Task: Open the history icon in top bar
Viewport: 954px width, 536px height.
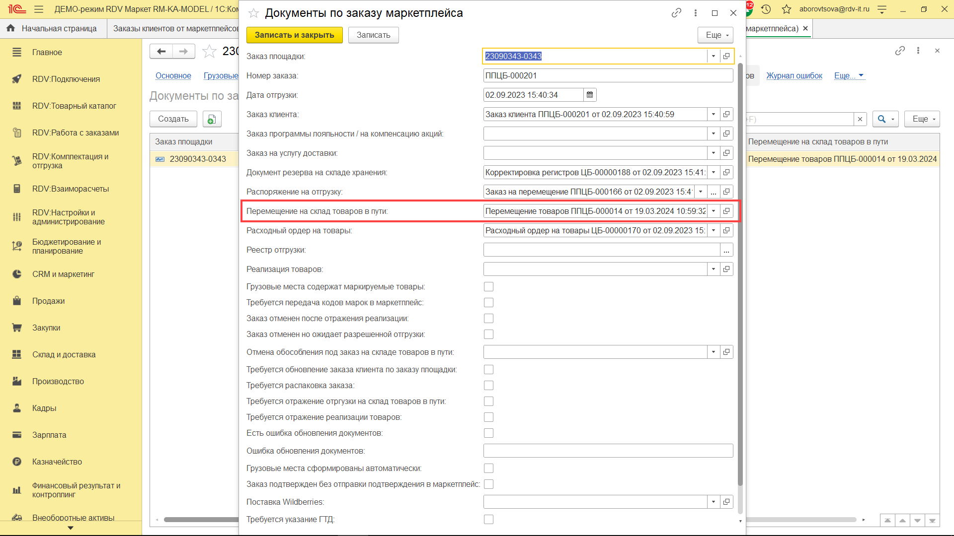Action: coord(766,9)
